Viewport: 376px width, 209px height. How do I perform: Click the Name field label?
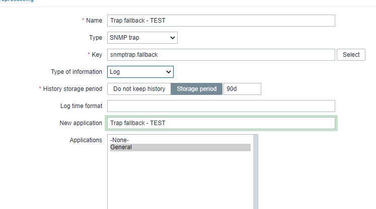(94, 21)
